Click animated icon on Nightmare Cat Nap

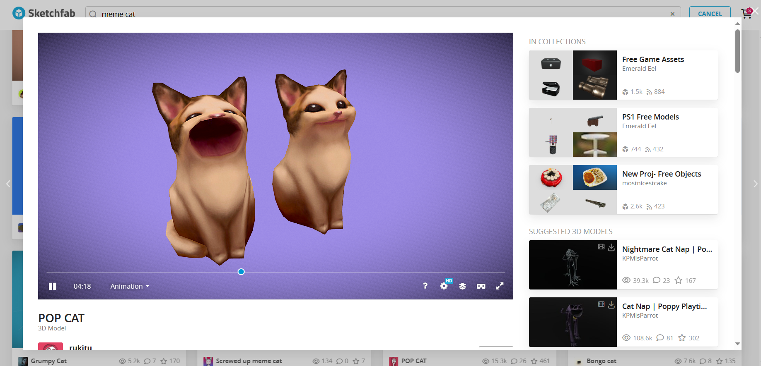pyautogui.click(x=601, y=247)
